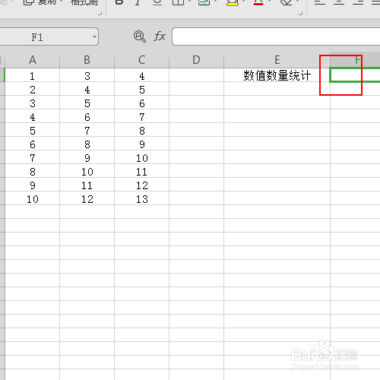The height and width of the screenshot is (380, 380).
Task: Apply cell borders from toolbar
Action: tap(178, 2)
